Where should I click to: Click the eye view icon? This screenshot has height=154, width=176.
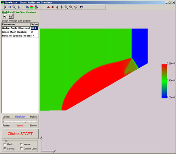[x=36, y=7]
